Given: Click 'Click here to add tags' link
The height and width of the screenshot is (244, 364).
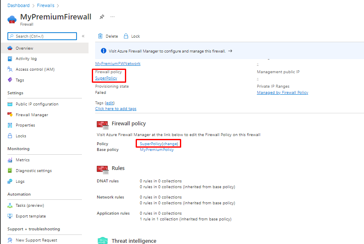Looking at the screenshot, I should (115, 109).
